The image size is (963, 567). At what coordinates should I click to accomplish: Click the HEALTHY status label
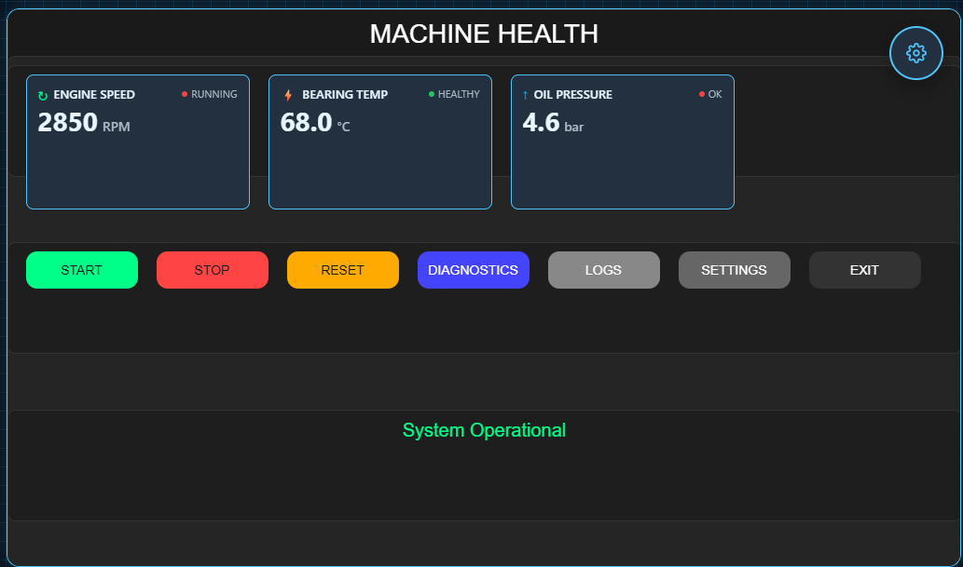[x=459, y=94]
